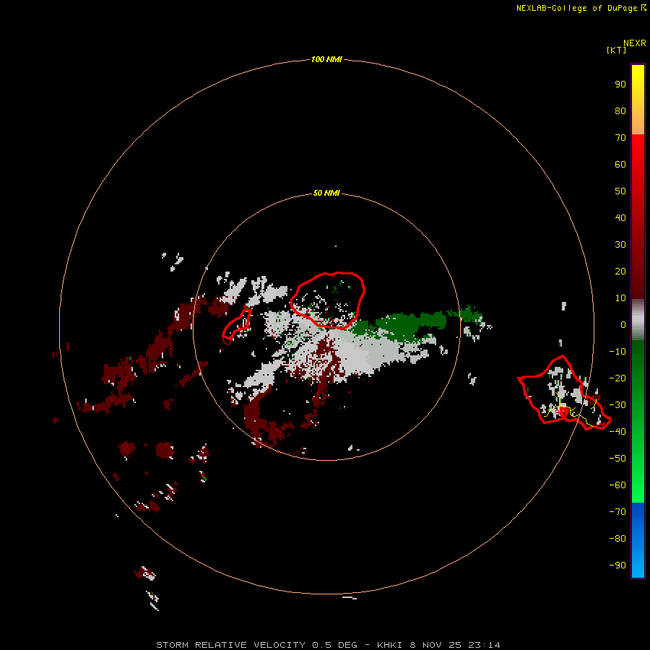Click the -50 value on velocity scale
Screen dimensions: 650x650
click(617, 458)
